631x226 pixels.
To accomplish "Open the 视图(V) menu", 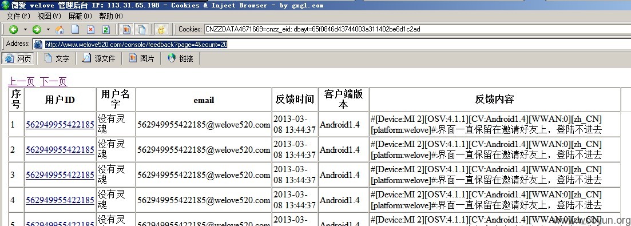I will 49,16.
